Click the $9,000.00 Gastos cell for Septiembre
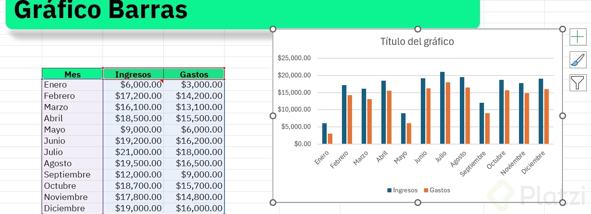The image size is (591, 214). 194,175
